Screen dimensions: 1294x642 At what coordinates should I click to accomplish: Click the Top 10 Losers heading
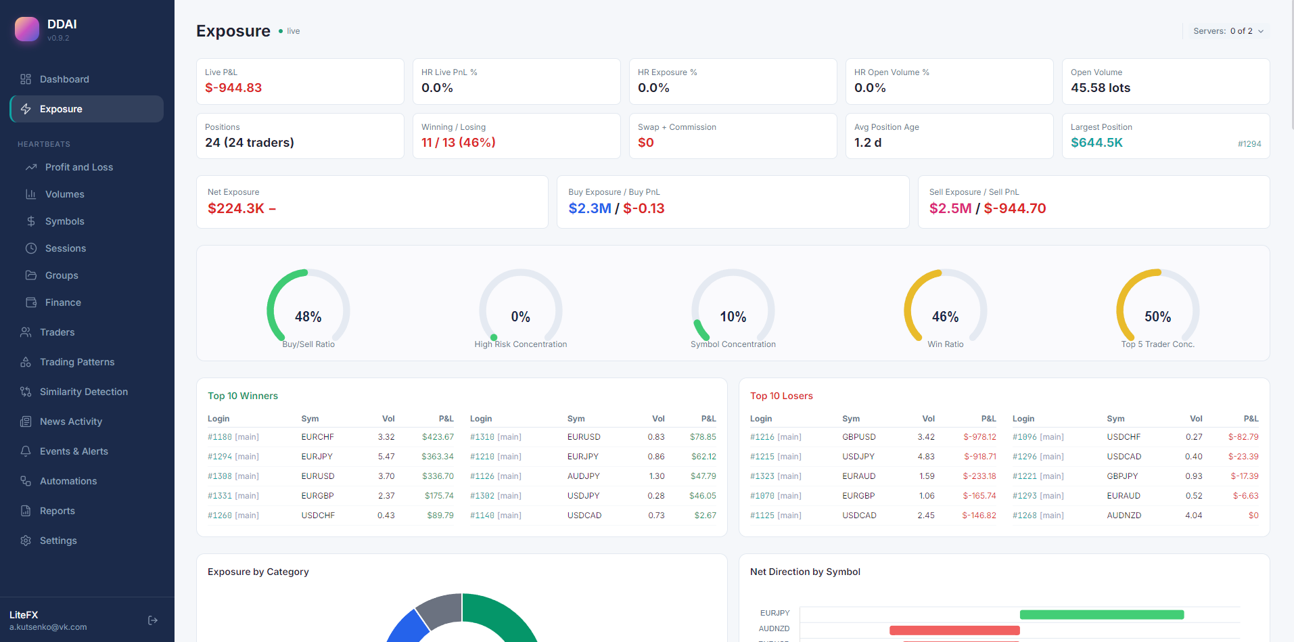[x=781, y=396]
